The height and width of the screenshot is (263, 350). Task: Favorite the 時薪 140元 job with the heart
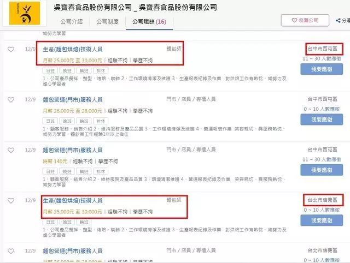11,150
